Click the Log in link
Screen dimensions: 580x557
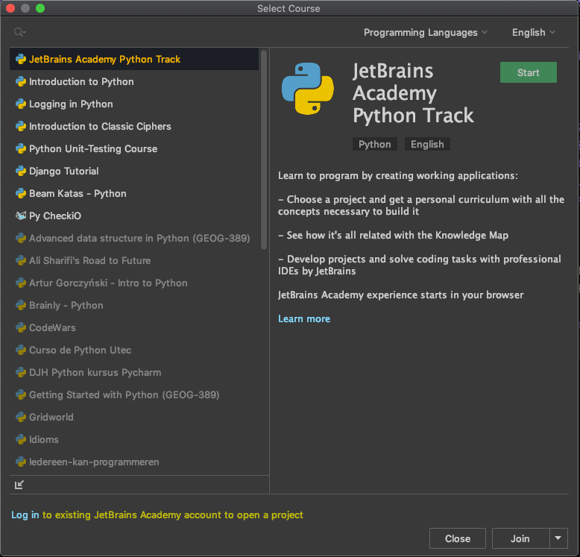click(25, 514)
